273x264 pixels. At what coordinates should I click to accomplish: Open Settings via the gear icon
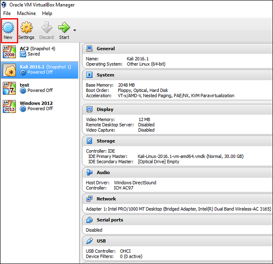point(26,28)
